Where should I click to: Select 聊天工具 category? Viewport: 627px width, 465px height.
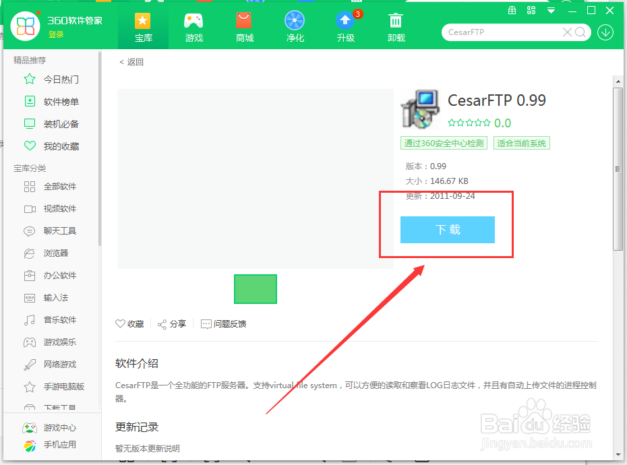pyautogui.click(x=60, y=231)
